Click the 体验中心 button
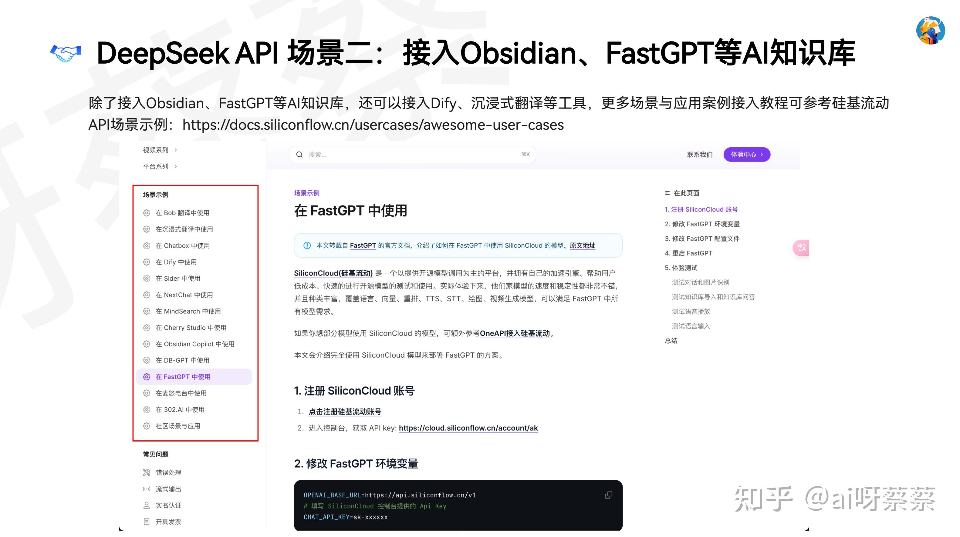This screenshot has width=960, height=537. 746,154
